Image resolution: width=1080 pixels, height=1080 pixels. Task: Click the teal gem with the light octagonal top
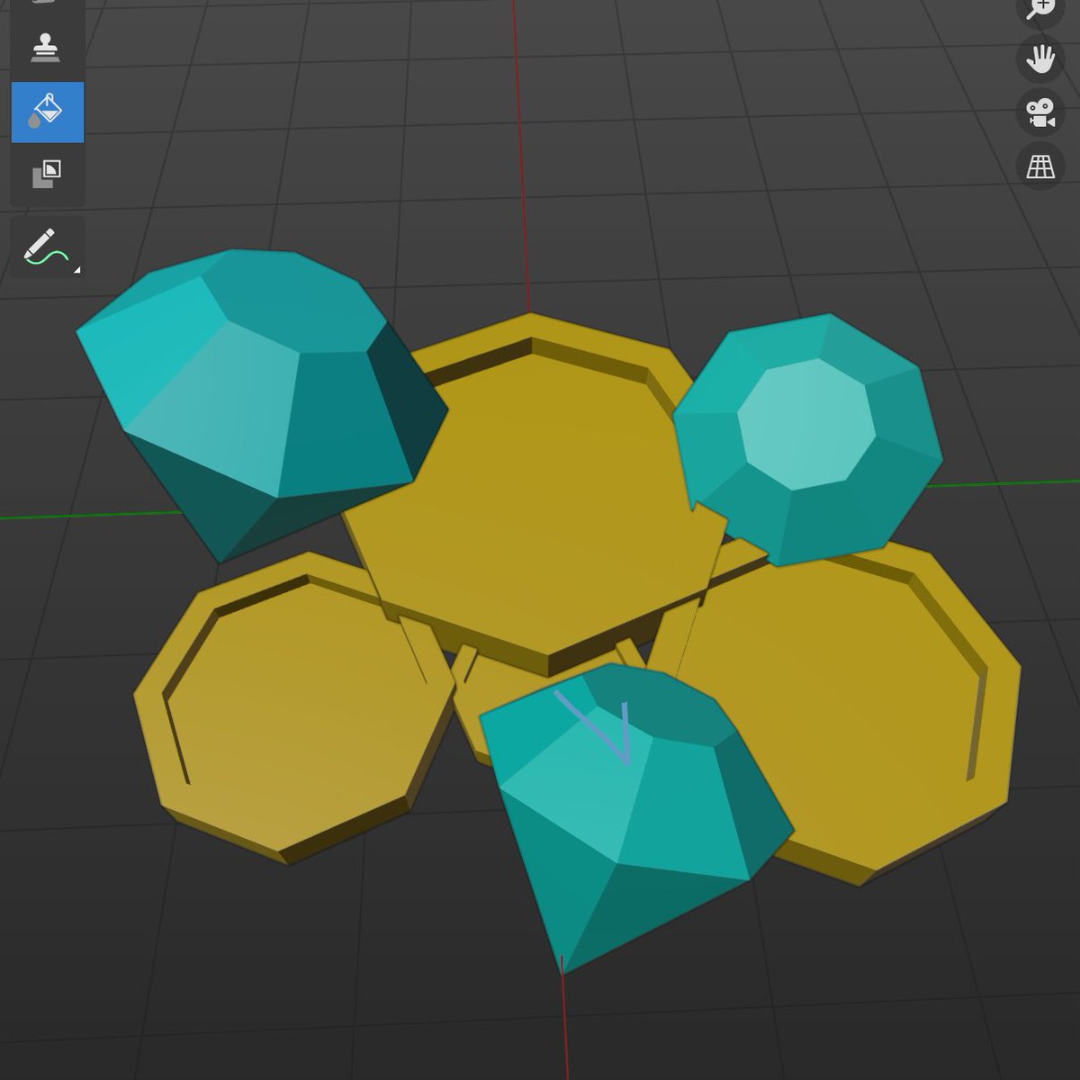coord(807,439)
